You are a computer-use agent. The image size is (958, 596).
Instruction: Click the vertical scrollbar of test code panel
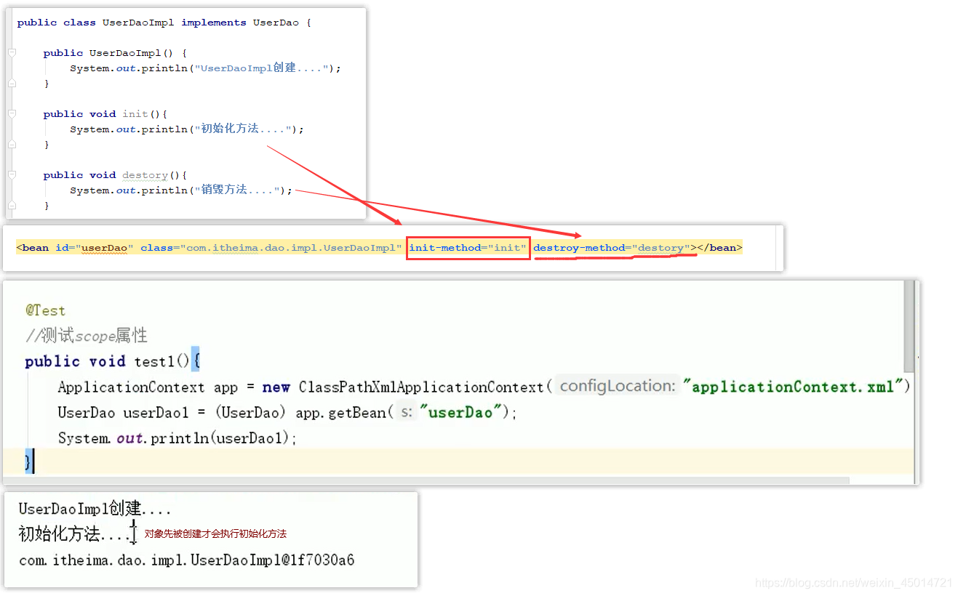tap(909, 327)
